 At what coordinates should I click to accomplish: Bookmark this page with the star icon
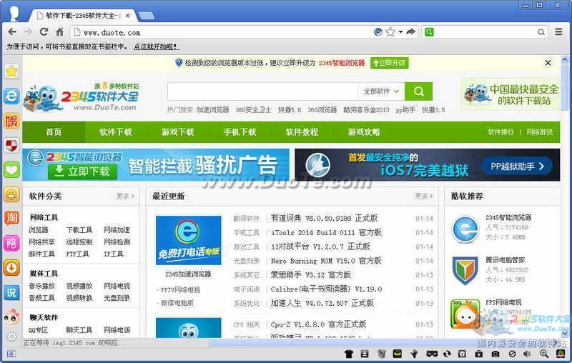[390, 32]
